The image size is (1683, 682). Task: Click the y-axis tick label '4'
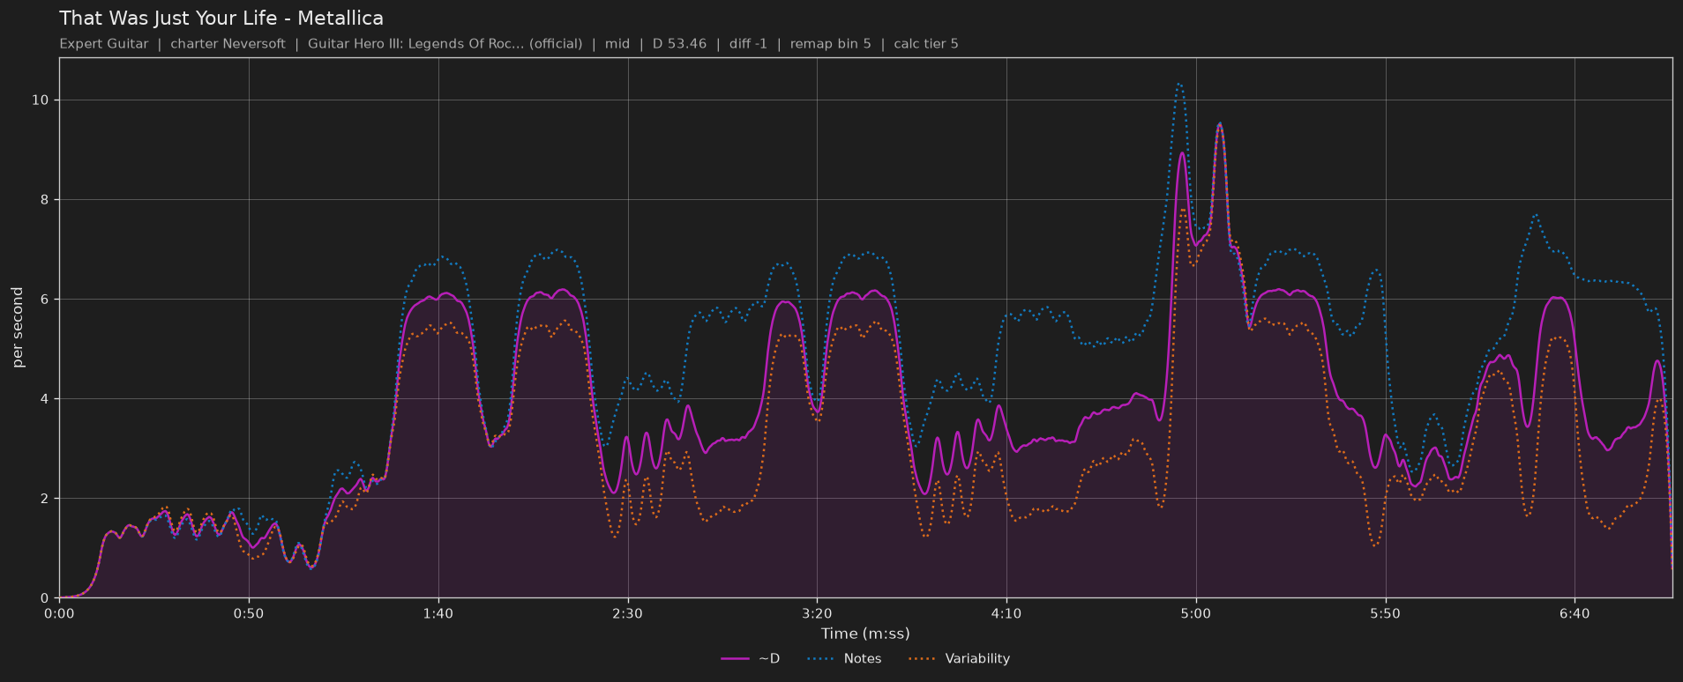coord(44,399)
